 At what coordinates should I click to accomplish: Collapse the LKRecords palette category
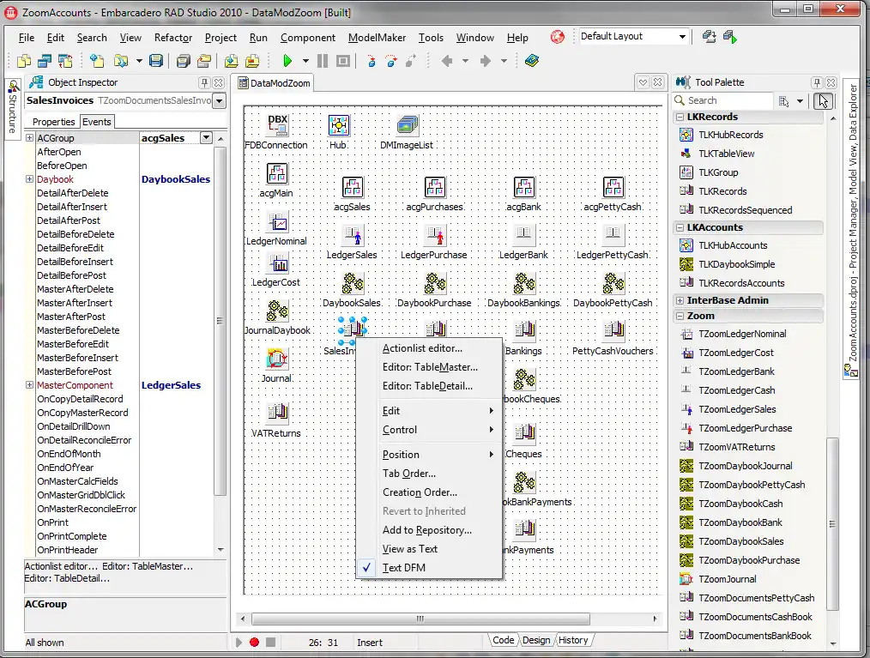[680, 117]
